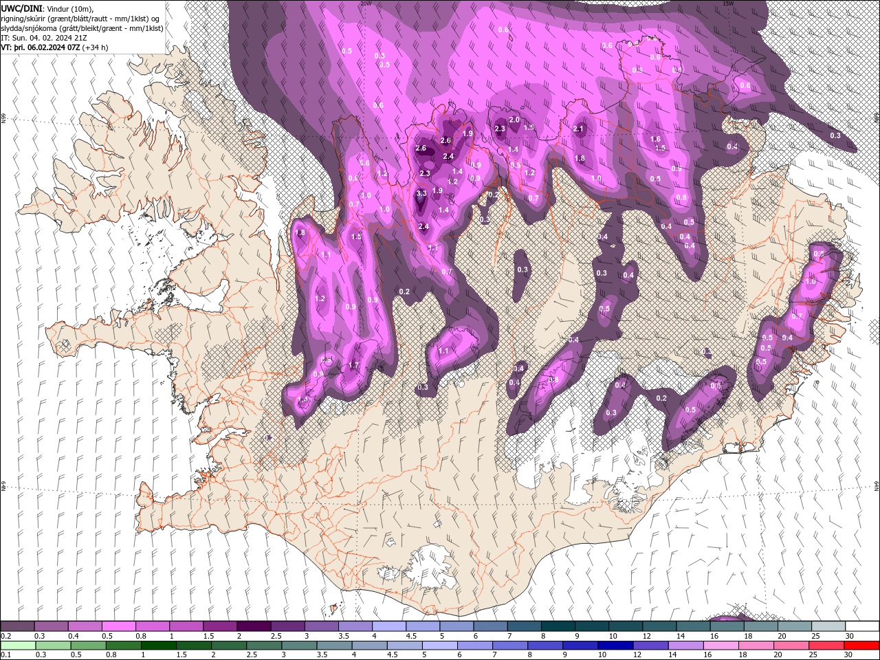Click the pale lavender snow legend swatch between 4 and 4.5
This screenshot has height=660, width=880.
click(388, 626)
